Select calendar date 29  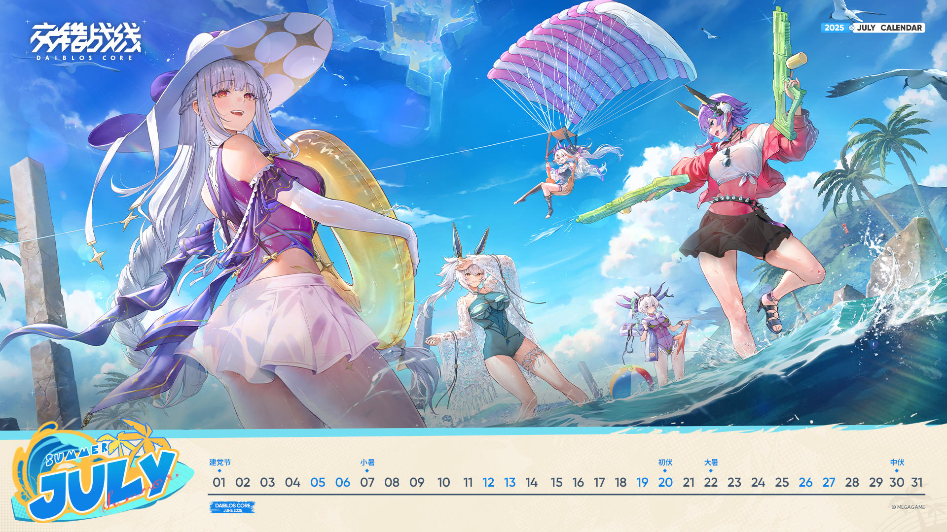pos(876,482)
